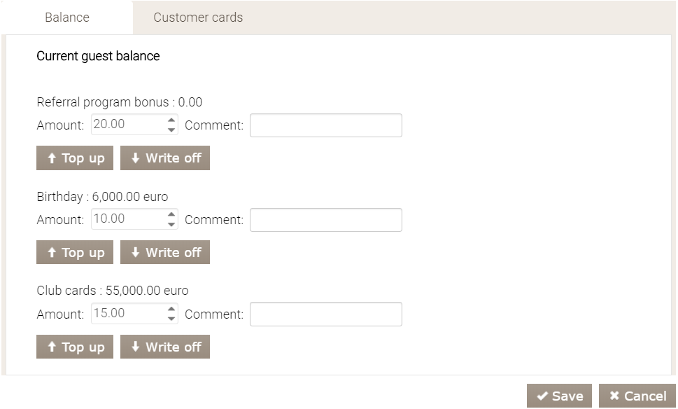Save the guest balance changes
The image size is (678, 409).
point(560,396)
